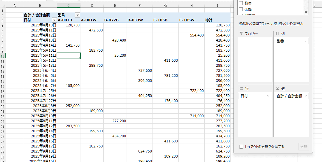Select column B header
Viewport: 322px width, 162px height.
(x=40, y=6)
